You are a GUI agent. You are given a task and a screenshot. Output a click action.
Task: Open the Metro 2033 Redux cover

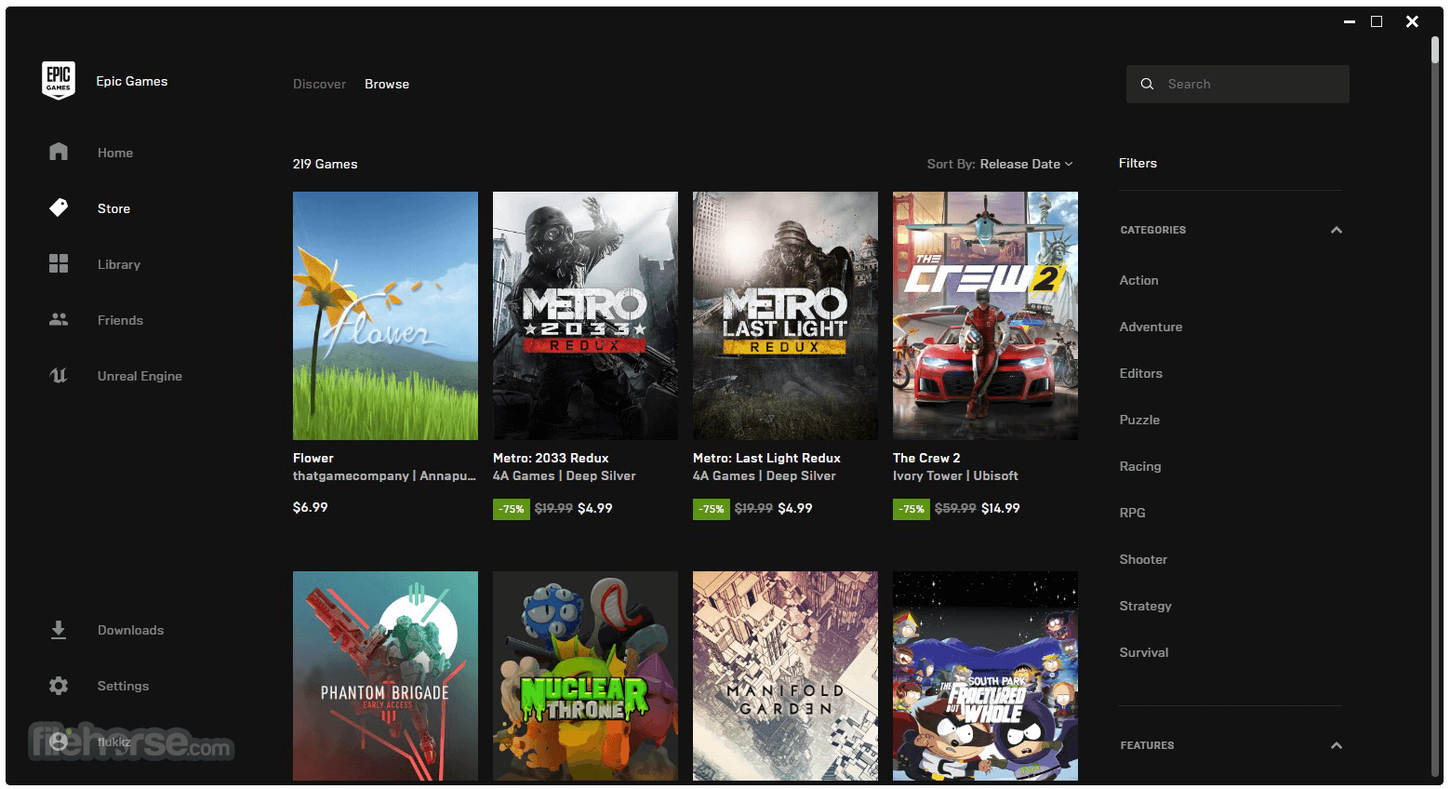(585, 315)
